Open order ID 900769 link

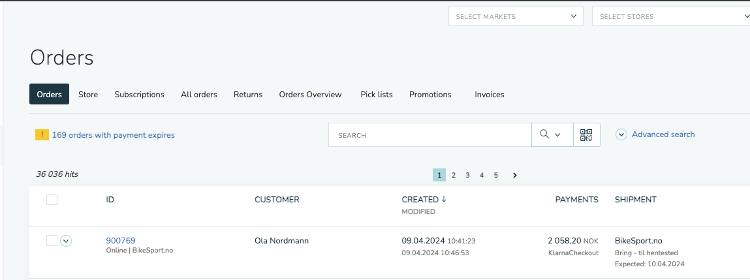121,240
